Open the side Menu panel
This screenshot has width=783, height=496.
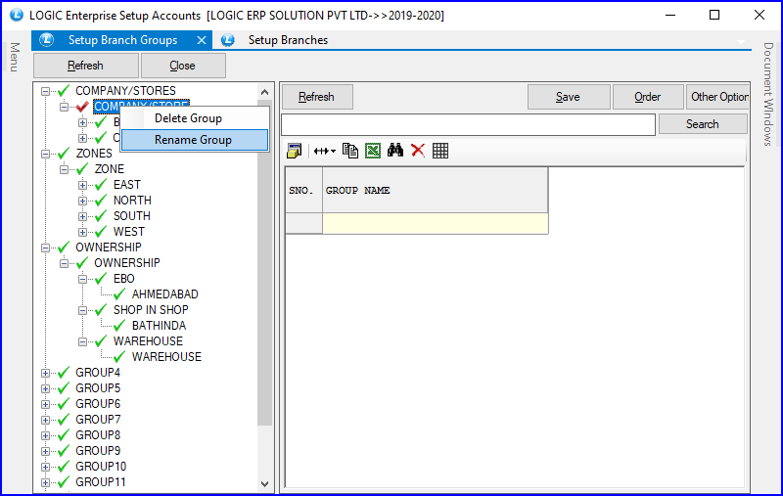click(15, 57)
